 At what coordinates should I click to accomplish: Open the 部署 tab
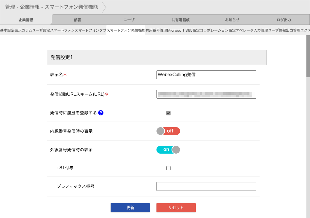click(x=78, y=20)
